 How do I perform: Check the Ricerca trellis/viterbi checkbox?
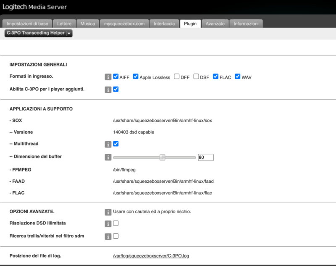coord(116,236)
